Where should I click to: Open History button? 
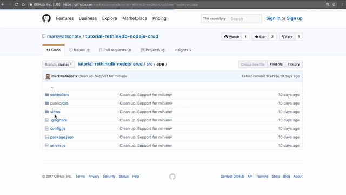(x=294, y=64)
